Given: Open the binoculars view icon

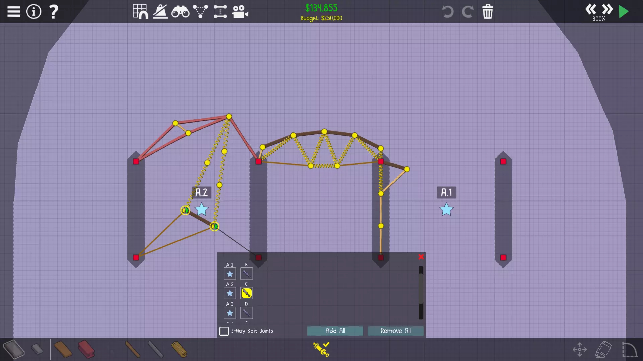Looking at the screenshot, I should click(180, 12).
